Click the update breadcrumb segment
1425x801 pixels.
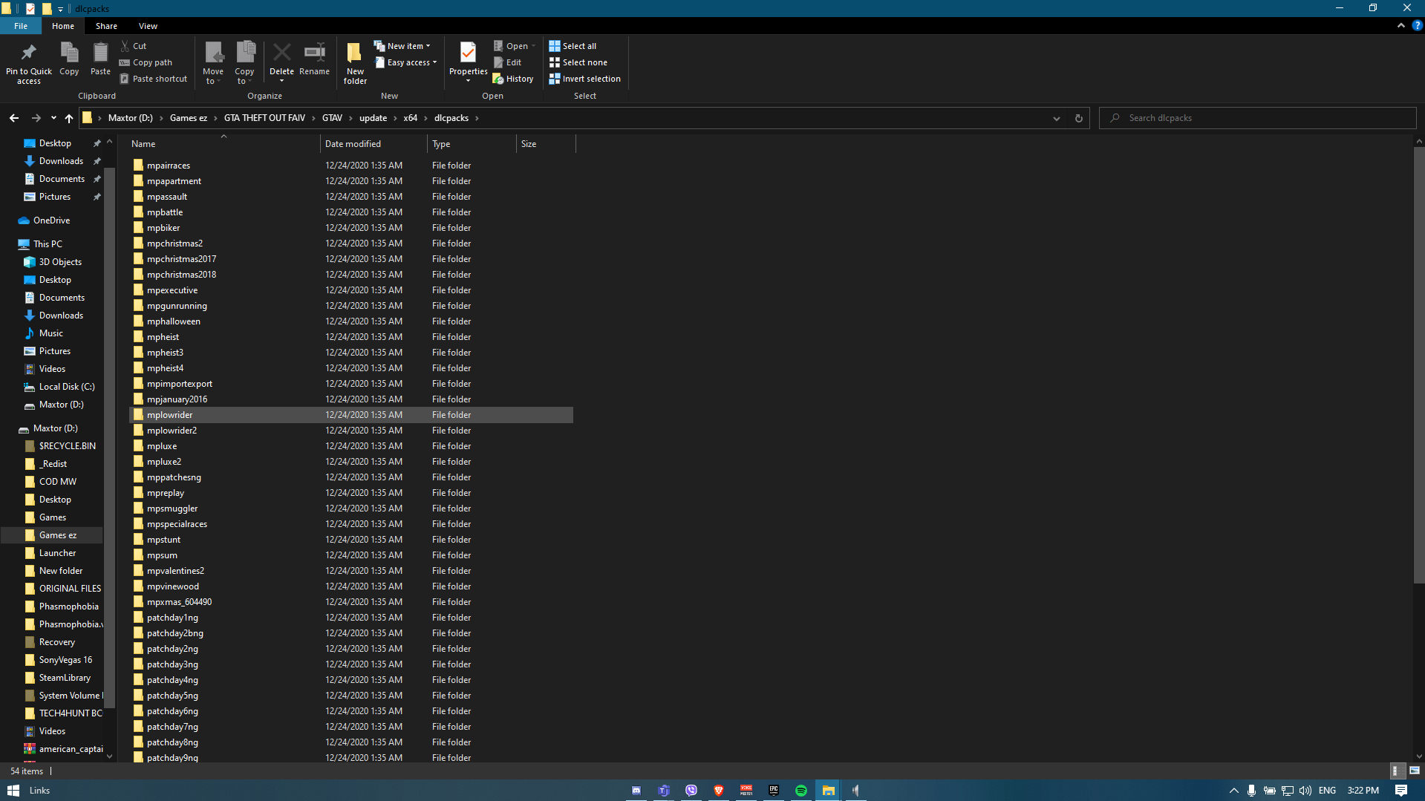click(373, 118)
